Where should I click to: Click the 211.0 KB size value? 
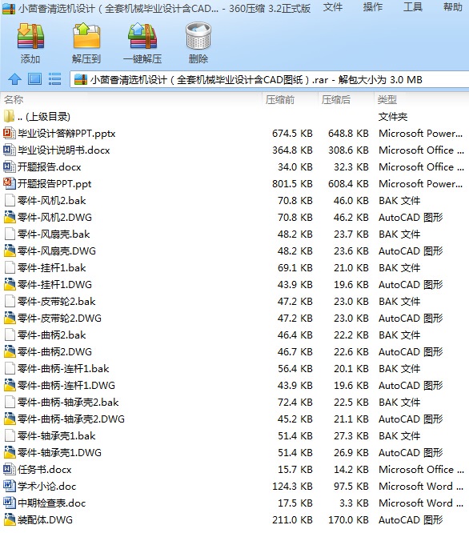(292, 519)
